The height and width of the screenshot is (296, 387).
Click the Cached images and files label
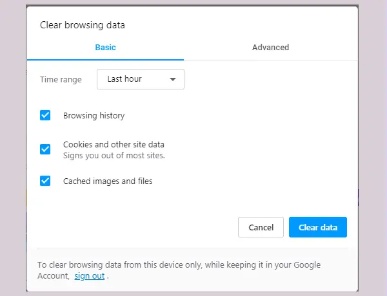click(x=108, y=181)
